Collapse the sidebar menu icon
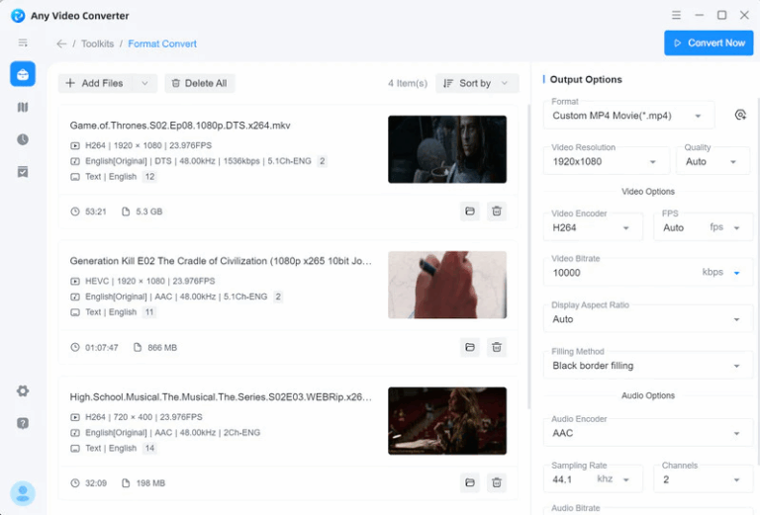Viewport: 760px width, 515px height. [x=23, y=43]
